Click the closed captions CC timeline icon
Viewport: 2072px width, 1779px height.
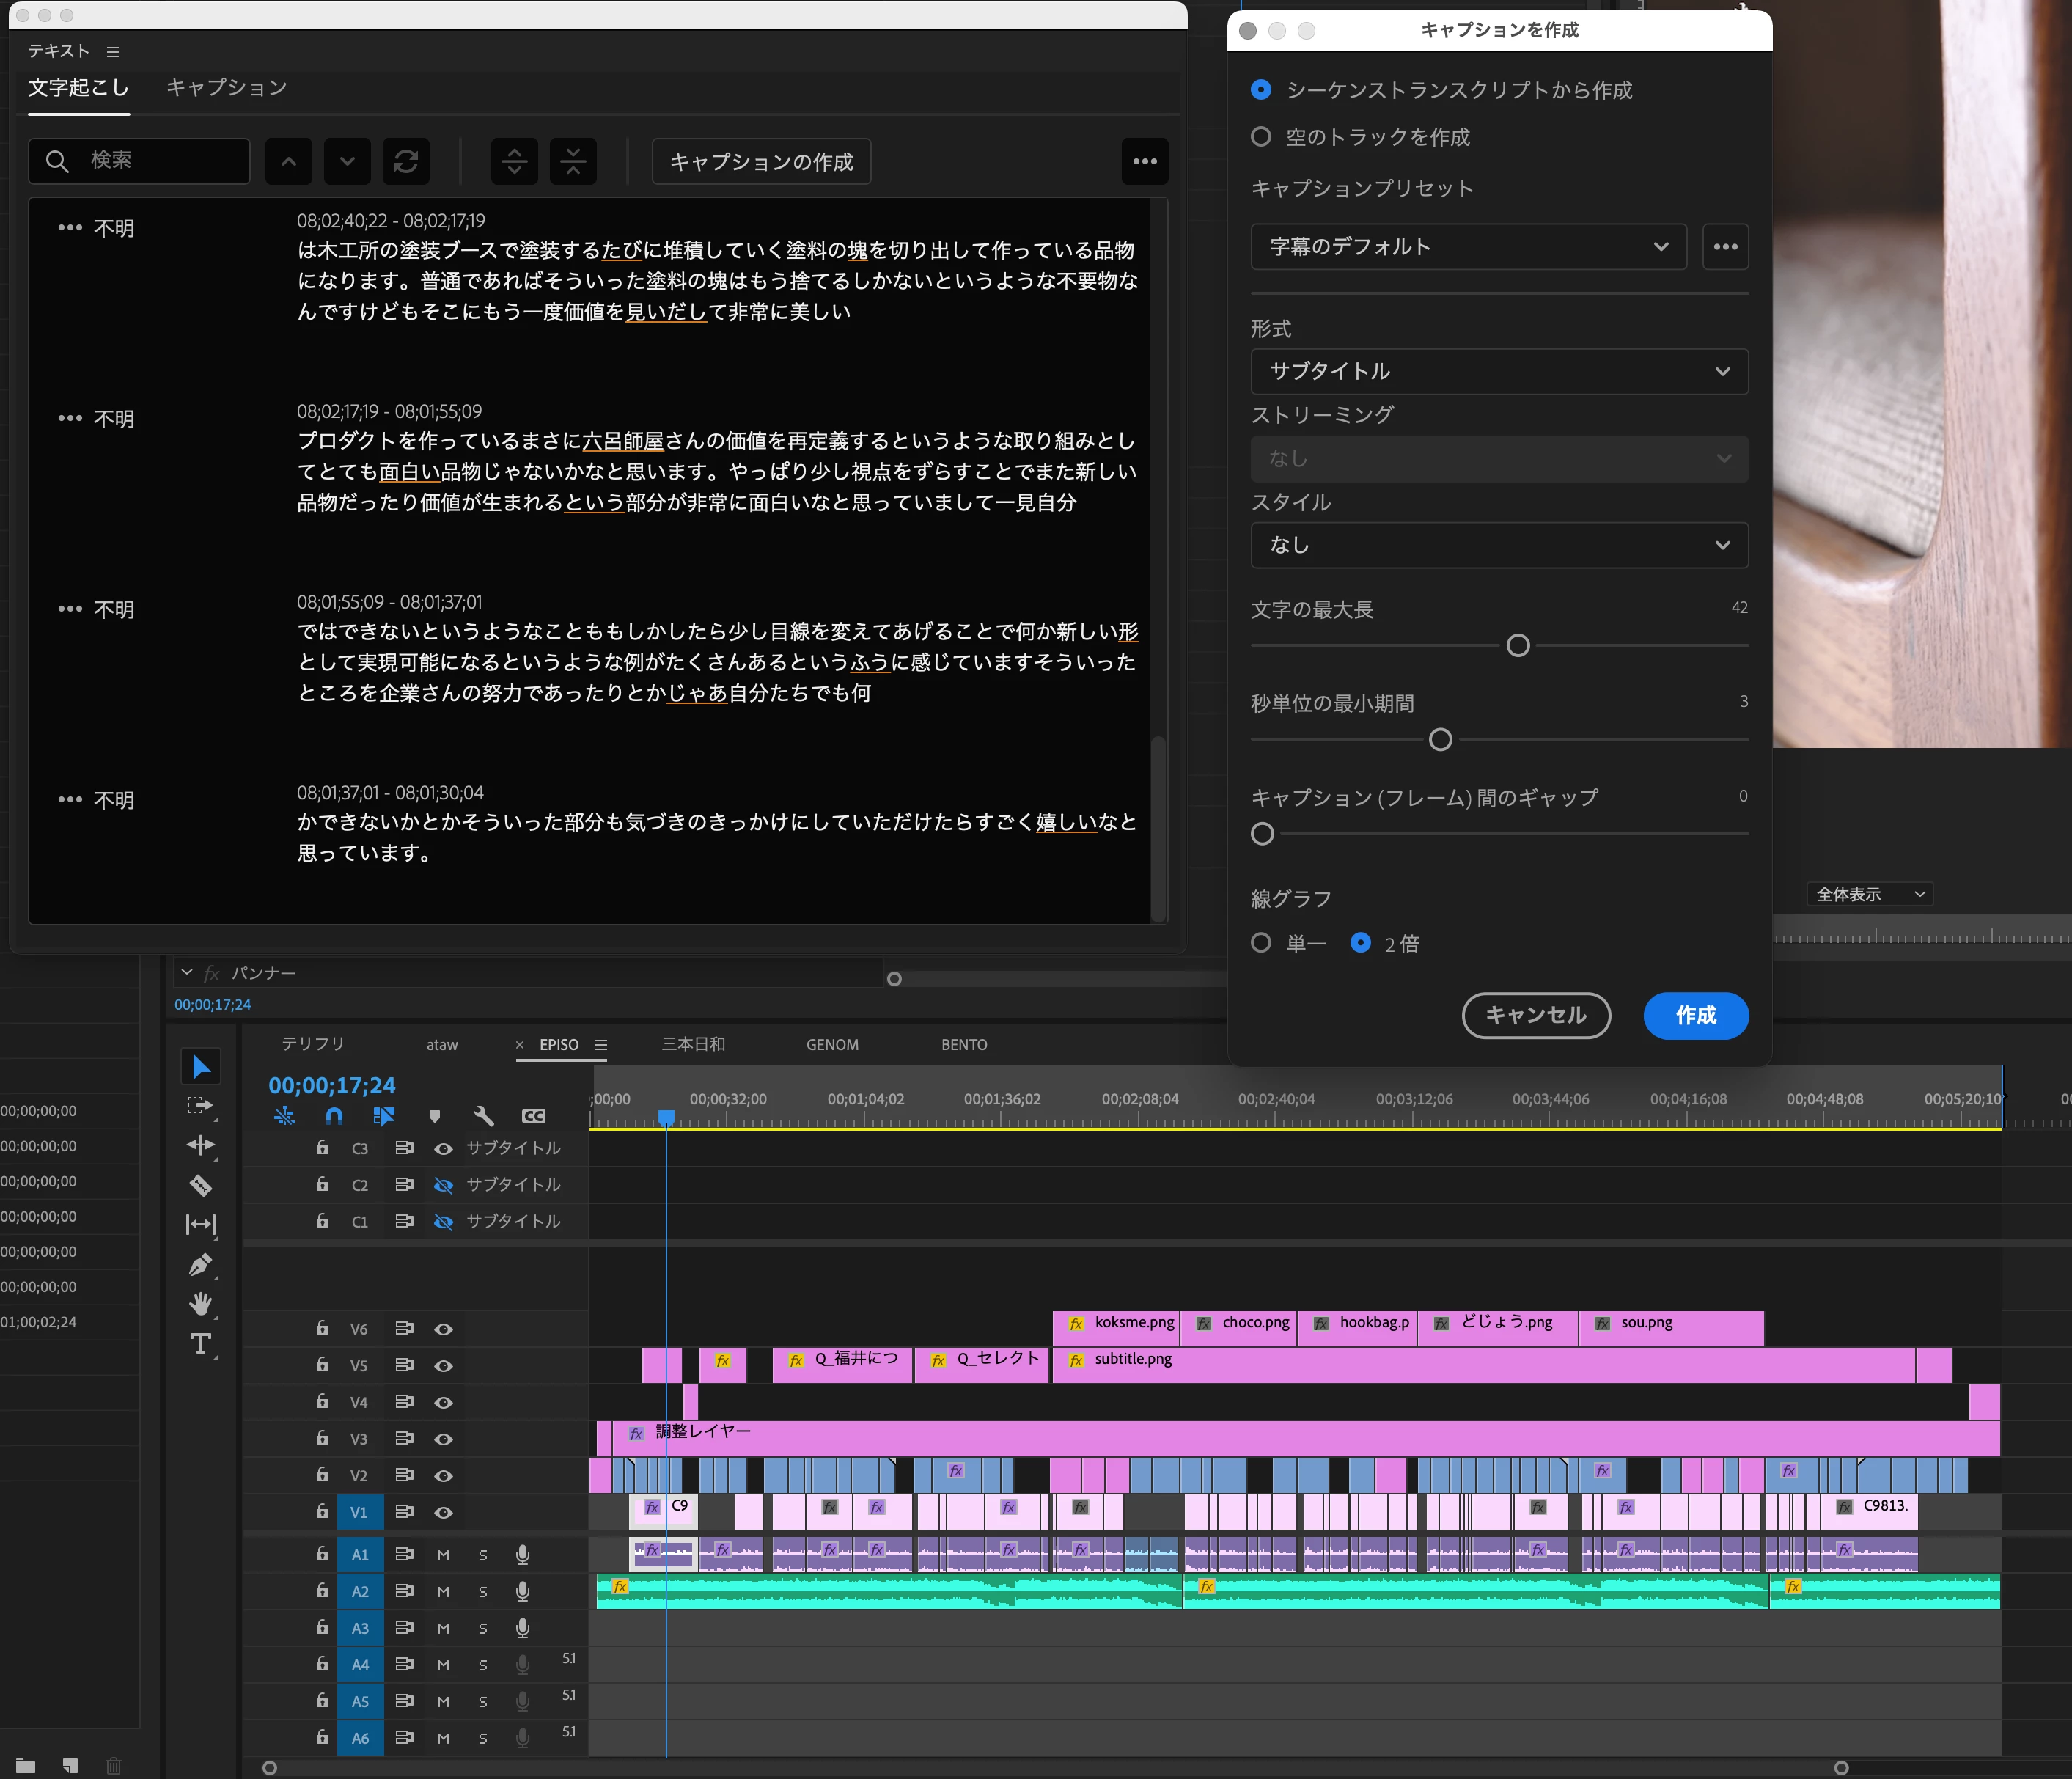534,1116
